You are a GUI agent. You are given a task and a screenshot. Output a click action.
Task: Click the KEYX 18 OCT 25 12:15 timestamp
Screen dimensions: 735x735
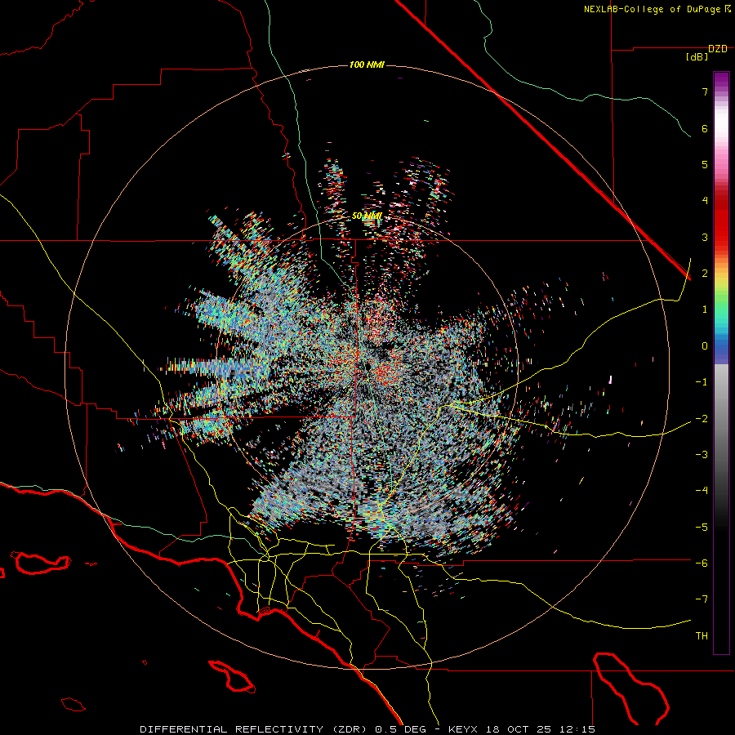click(522, 729)
